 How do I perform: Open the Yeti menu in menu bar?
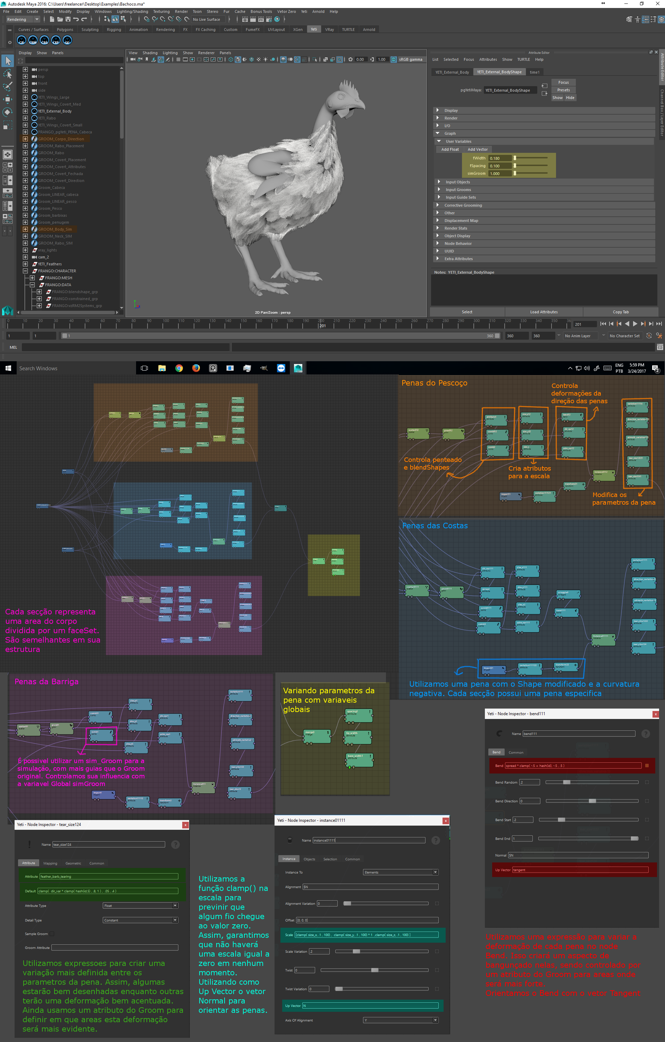(x=304, y=12)
